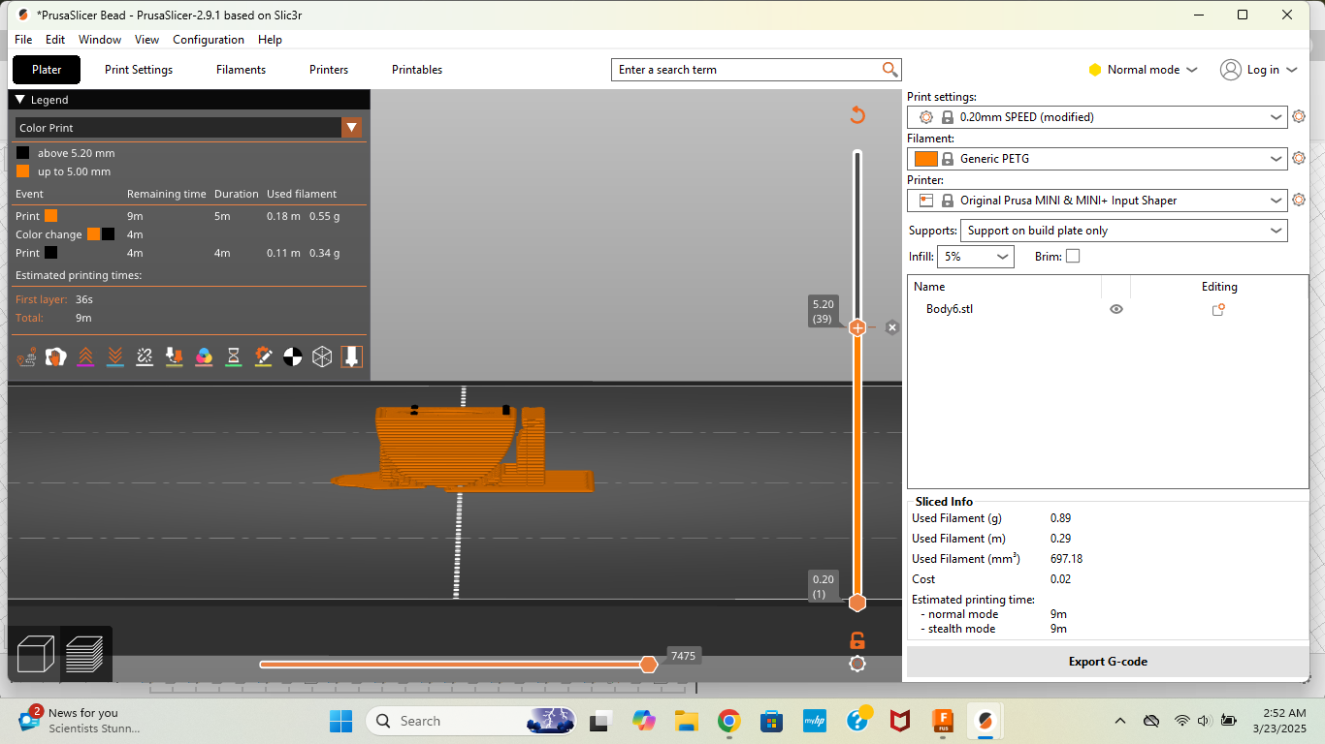Open the Supports dropdown
Screen dimensions: 1325x744
click(x=1123, y=231)
